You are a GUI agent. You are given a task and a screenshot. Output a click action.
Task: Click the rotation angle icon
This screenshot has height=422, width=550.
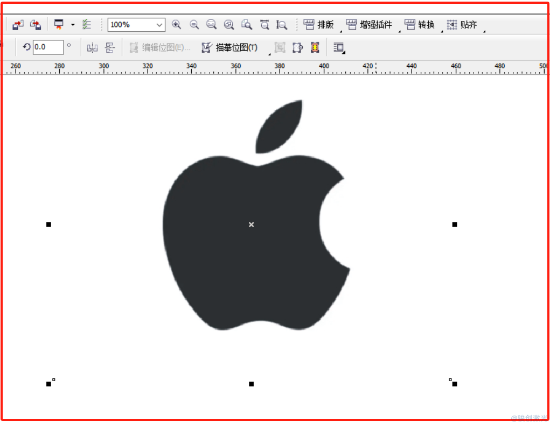coord(26,47)
